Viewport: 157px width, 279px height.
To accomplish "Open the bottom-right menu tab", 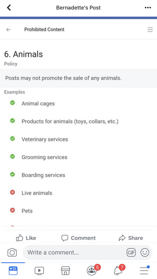I will pyautogui.click(x=144, y=270).
